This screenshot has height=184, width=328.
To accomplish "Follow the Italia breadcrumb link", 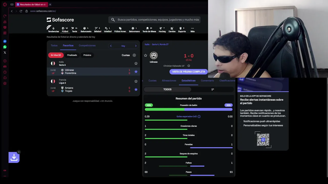I will point(147,44).
